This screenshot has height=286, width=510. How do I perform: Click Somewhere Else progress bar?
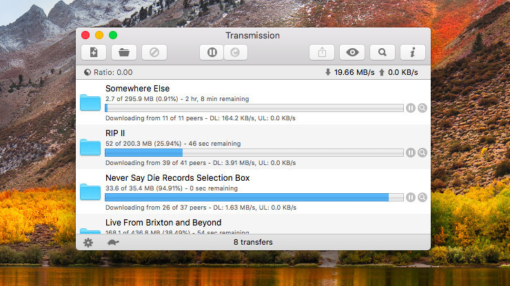tap(254, 108)
